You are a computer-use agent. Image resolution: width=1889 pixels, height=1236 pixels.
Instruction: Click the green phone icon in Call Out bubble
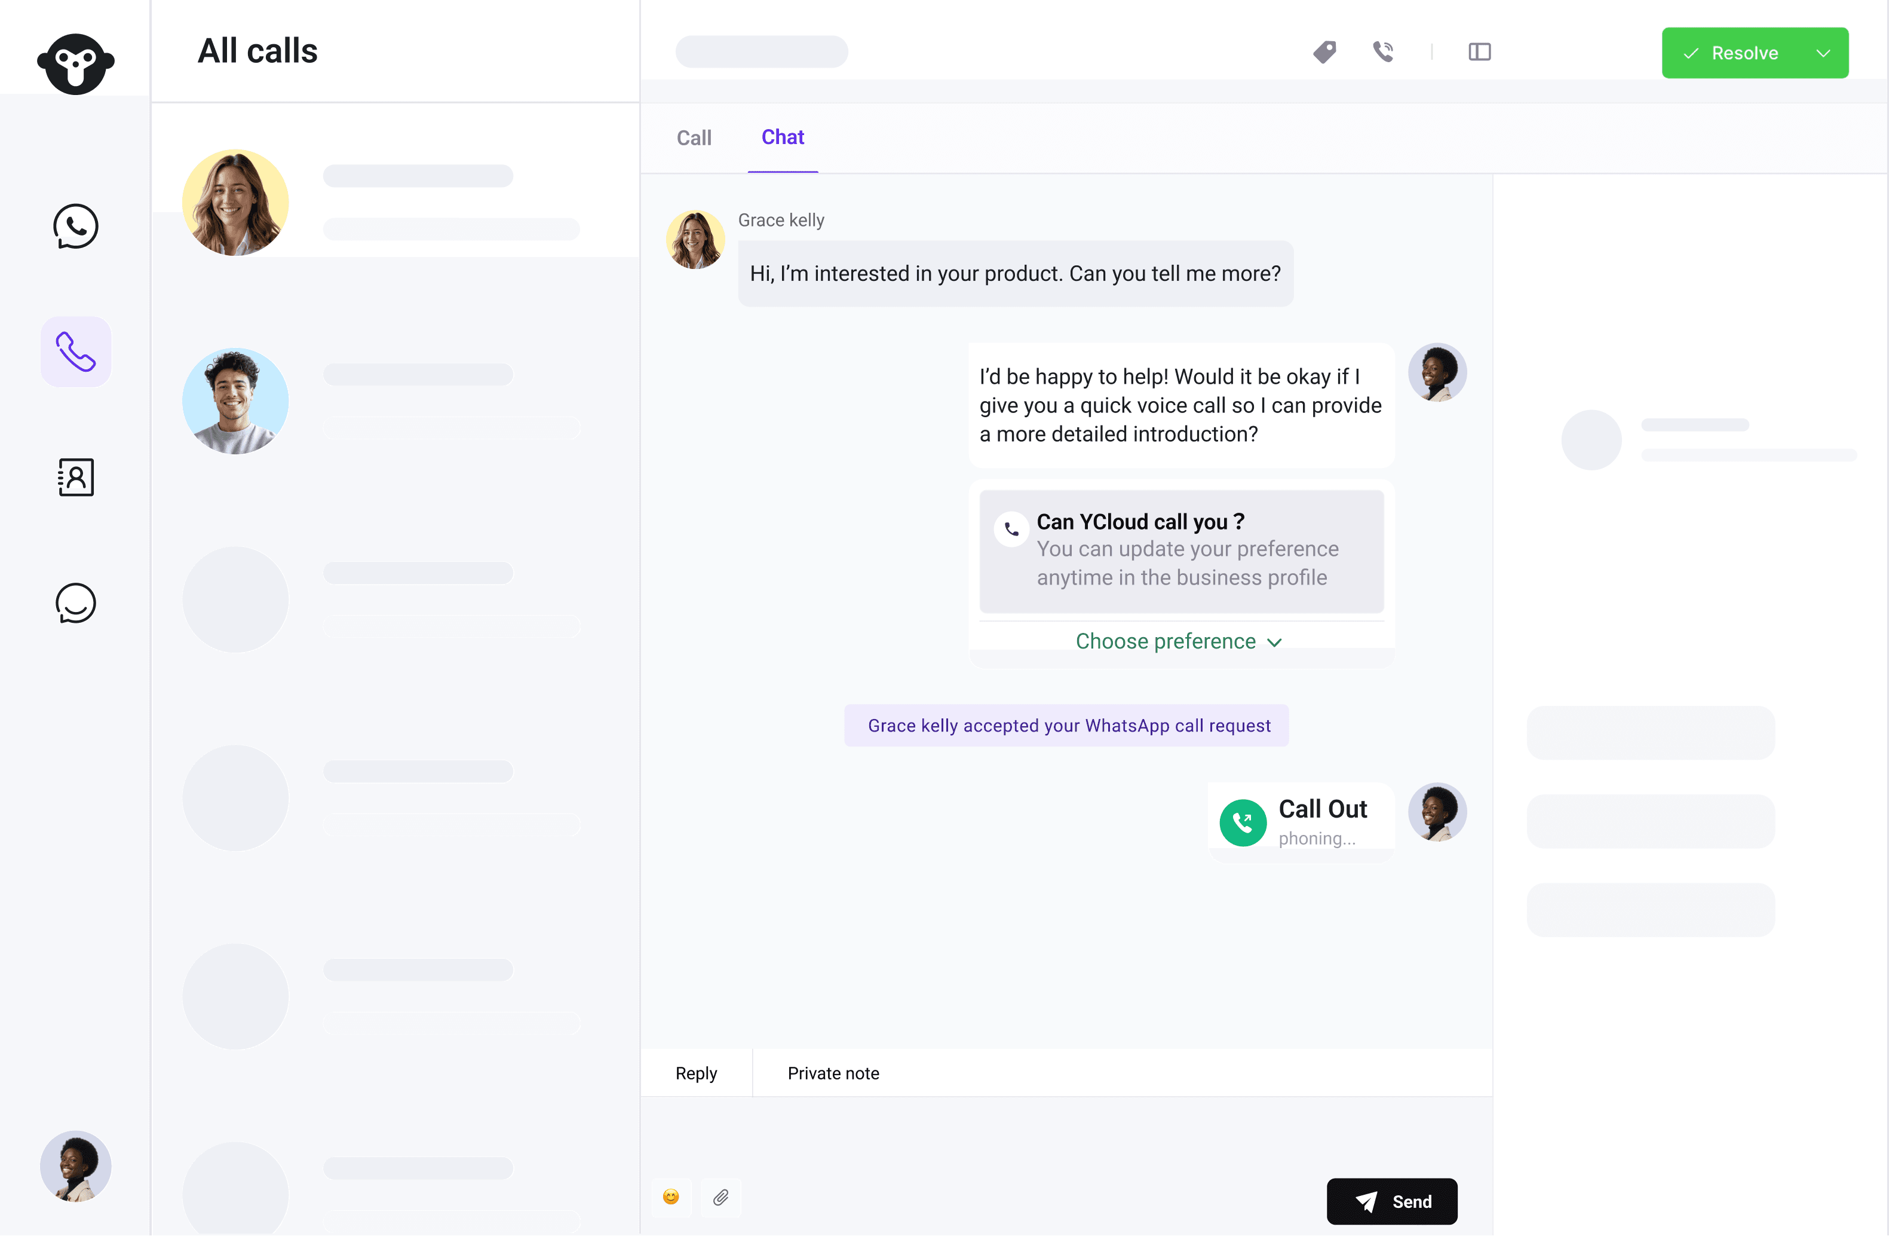[x=1243, y=823]
